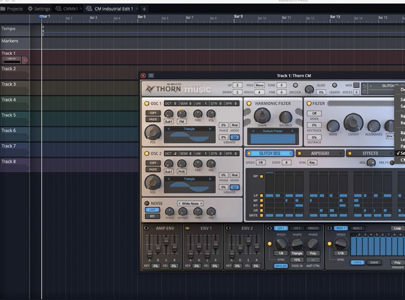The width and height of the screenshot is (405, 300).
Task: Click the Noise KEY button
Action: pos(152,216)
